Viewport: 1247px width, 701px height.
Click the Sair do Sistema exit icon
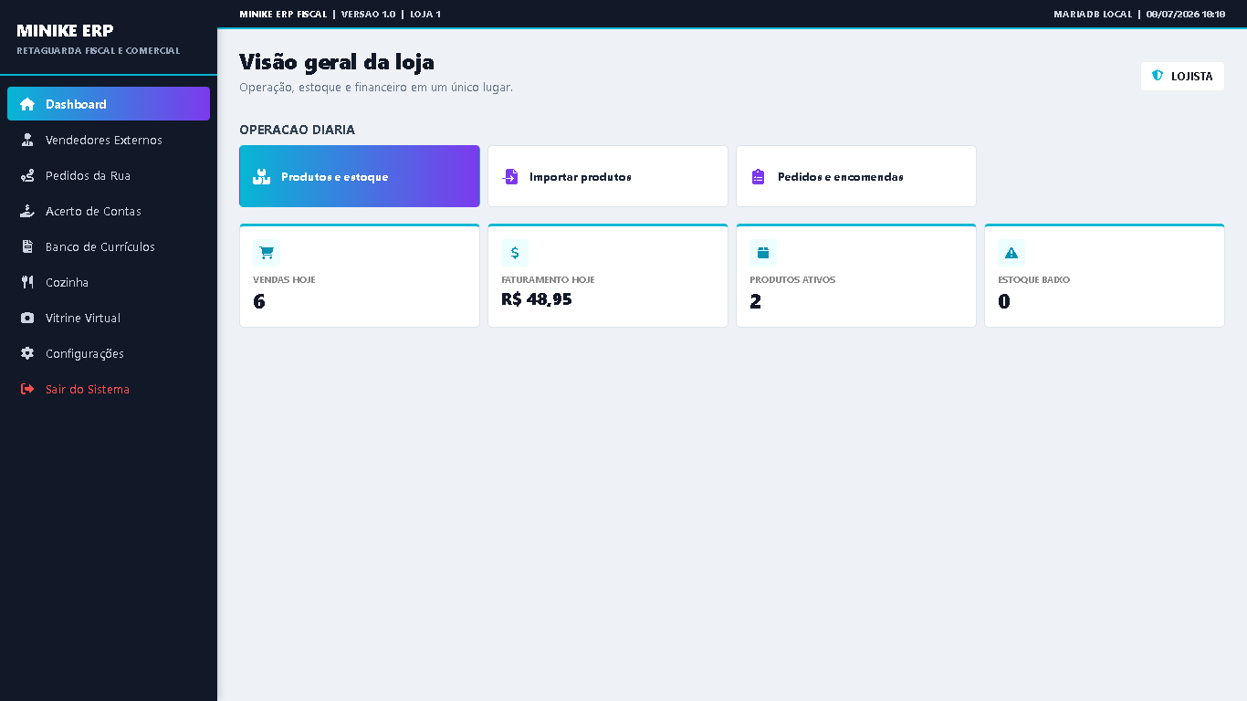pyautogui.click(x=27, y=389)
